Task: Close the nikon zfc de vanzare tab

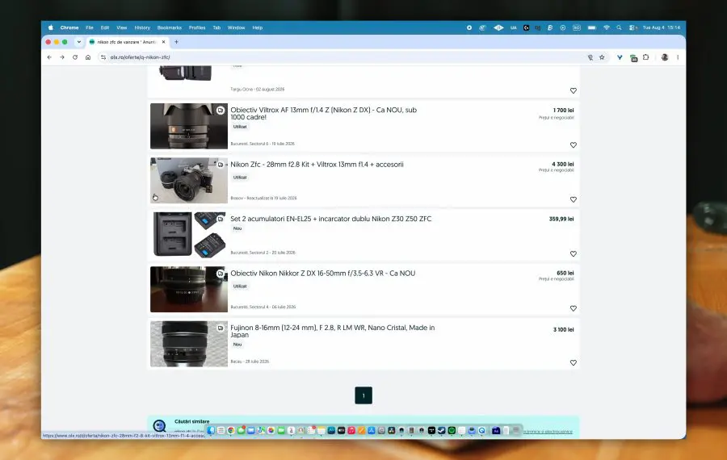Action: [164, 42]
